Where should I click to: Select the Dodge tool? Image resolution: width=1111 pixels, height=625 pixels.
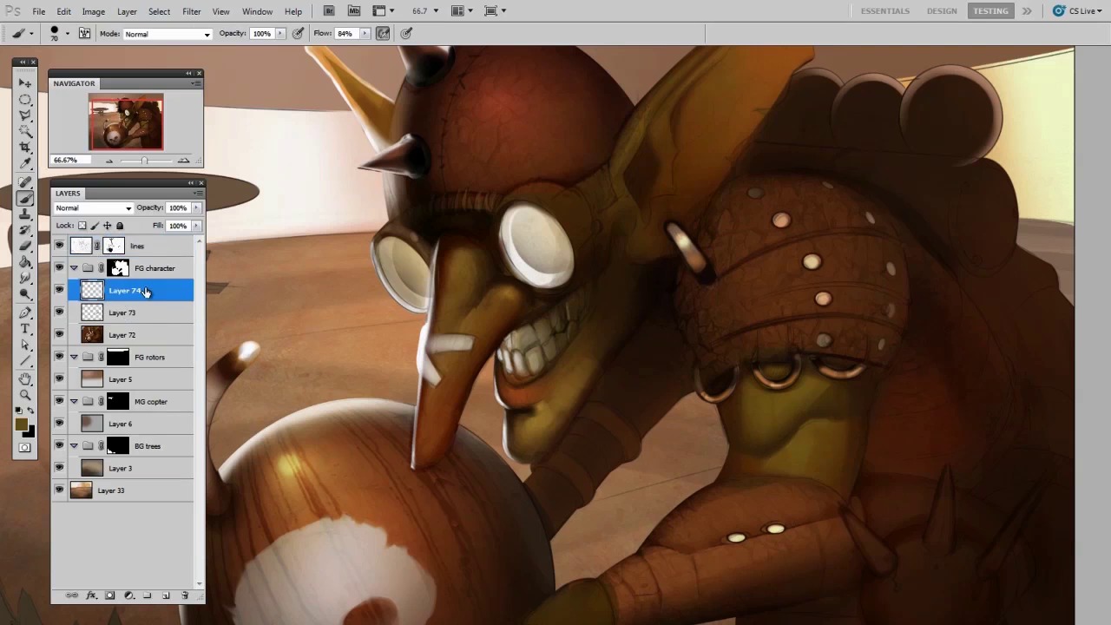coord(25,293)
